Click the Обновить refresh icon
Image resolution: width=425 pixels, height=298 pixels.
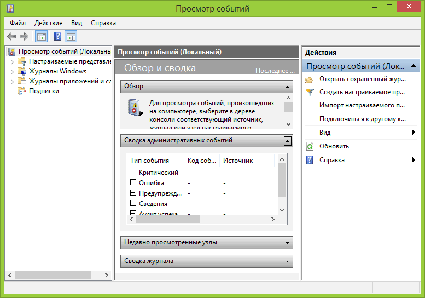pos(310,146)
